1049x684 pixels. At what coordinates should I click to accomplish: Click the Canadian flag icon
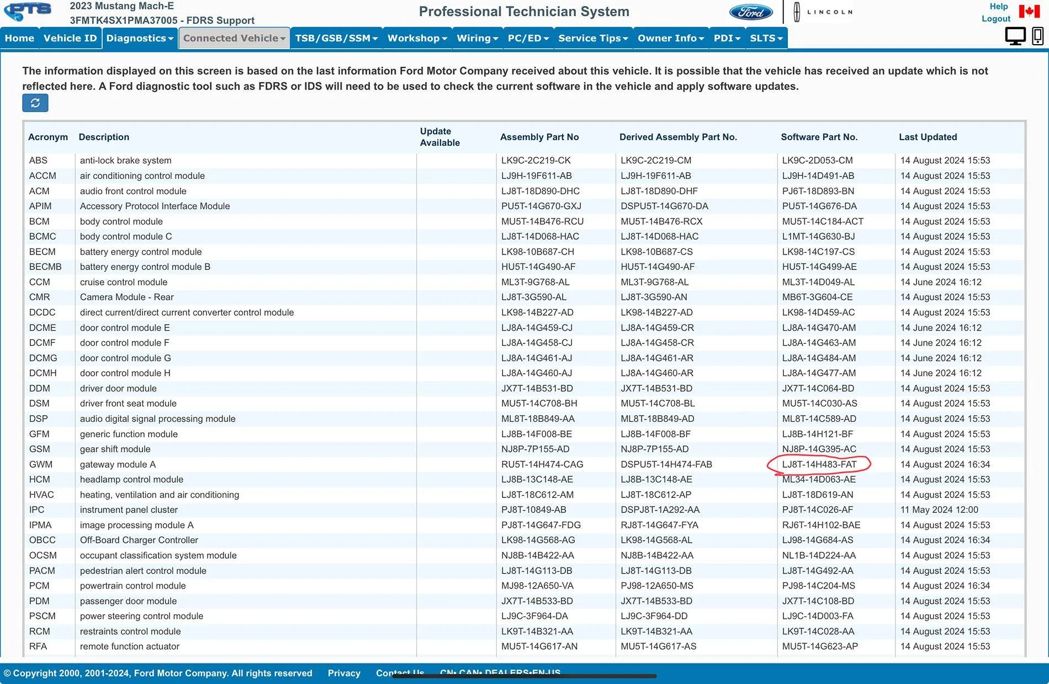click(1029, 11)
